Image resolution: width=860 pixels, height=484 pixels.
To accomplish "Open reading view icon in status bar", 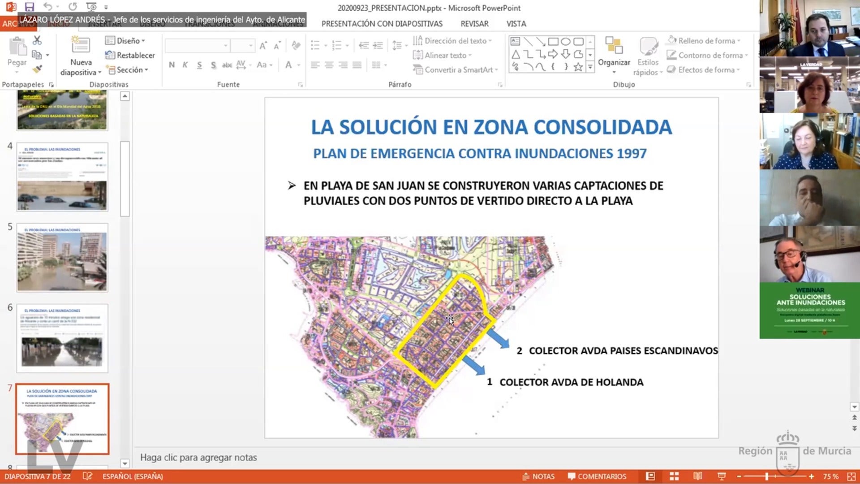I will tap(697, 476).
